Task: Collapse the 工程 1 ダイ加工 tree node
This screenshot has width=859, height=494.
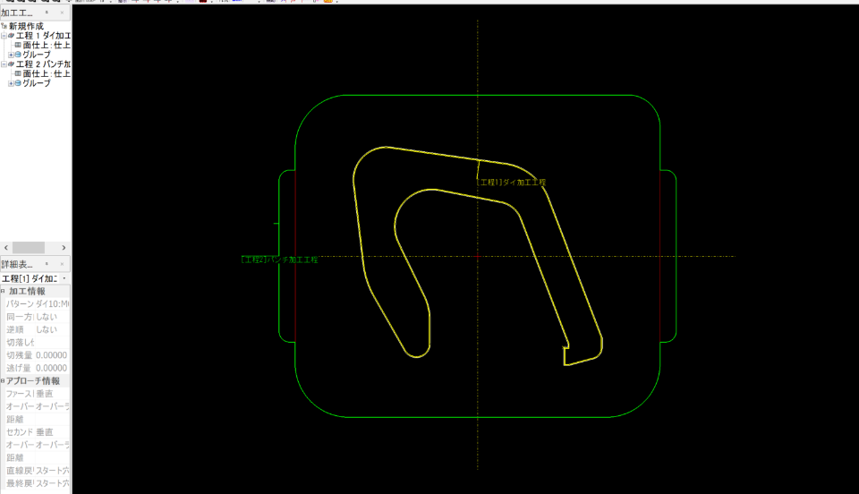Action: pos(4,36)
